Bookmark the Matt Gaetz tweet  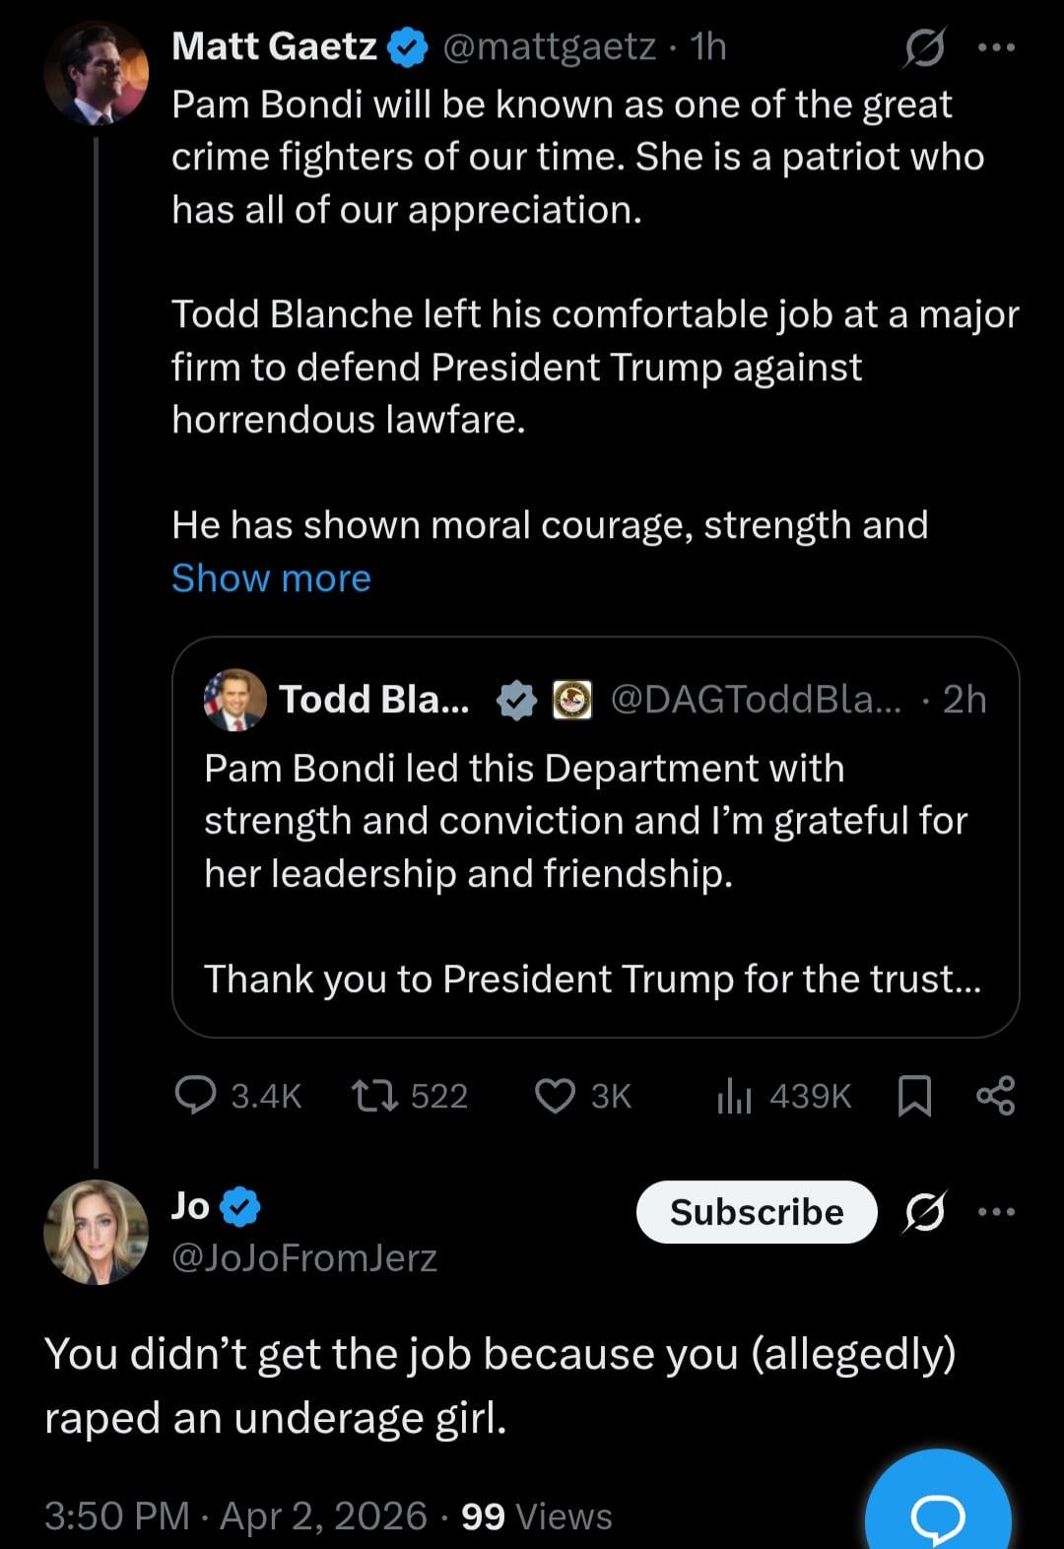point(915,1096)
